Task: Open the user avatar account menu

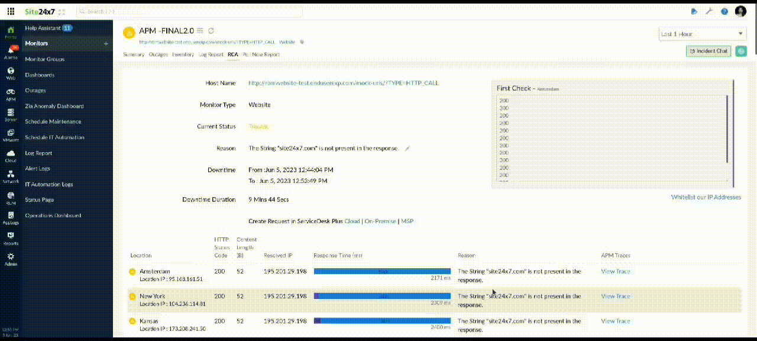Action: [x=740, y=11]
